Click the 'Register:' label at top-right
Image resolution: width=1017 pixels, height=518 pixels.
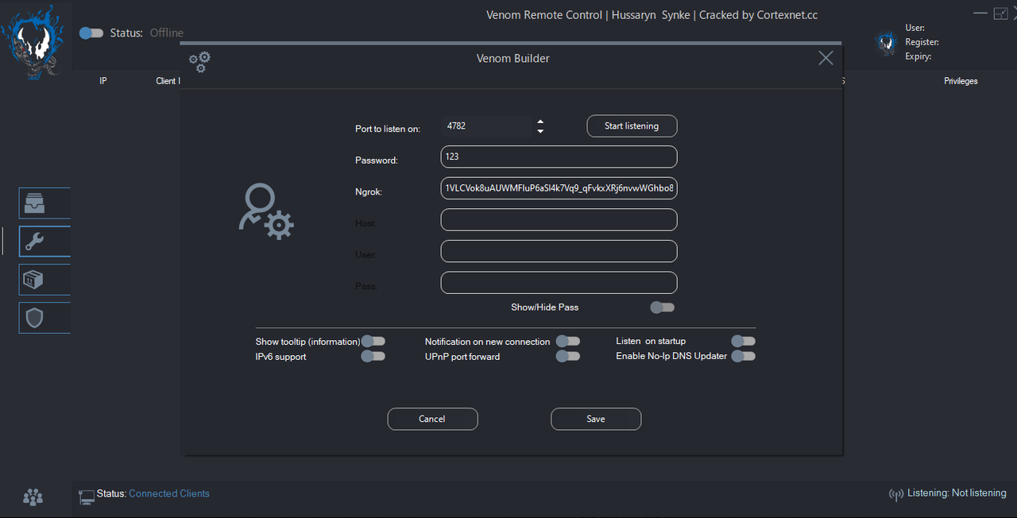(x=922, y=42)
